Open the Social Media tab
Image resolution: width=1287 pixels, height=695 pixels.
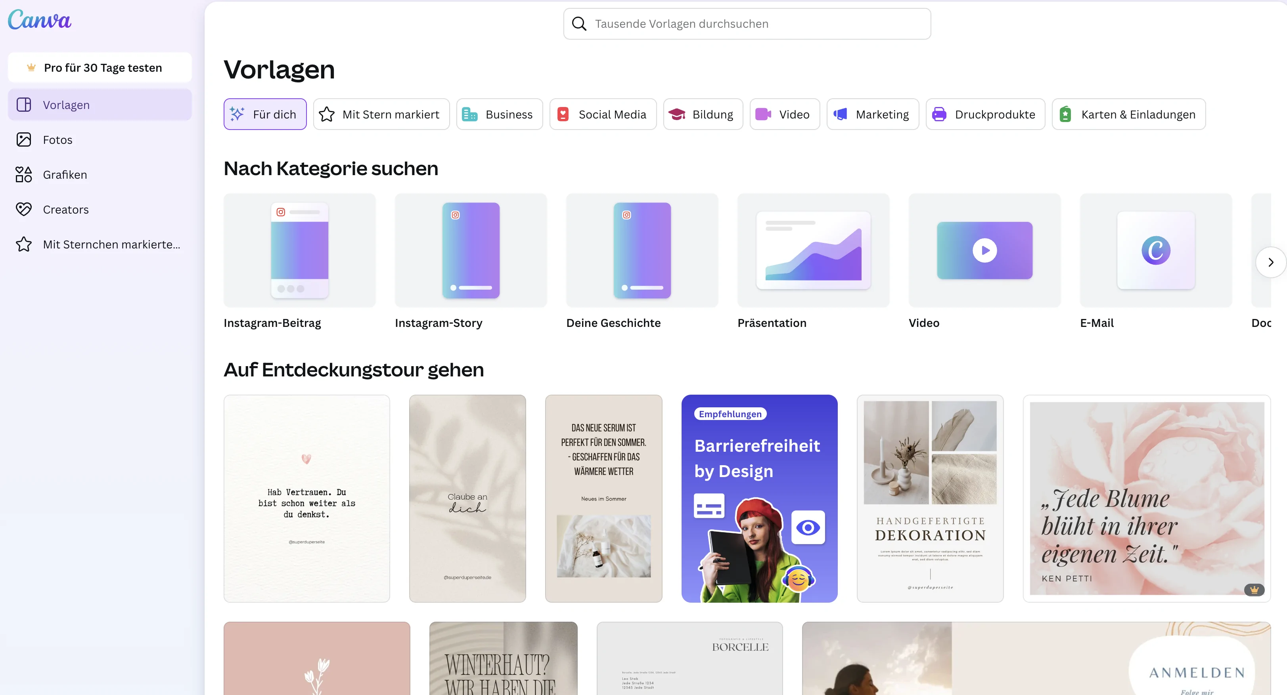603,115
